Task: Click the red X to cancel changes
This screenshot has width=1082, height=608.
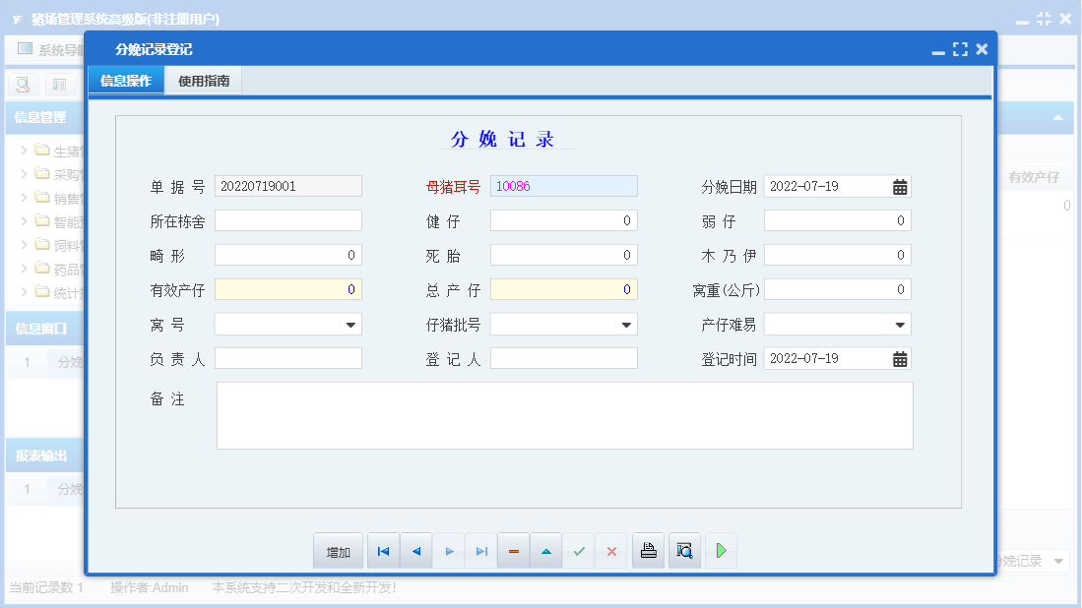Action: [611, 550]
